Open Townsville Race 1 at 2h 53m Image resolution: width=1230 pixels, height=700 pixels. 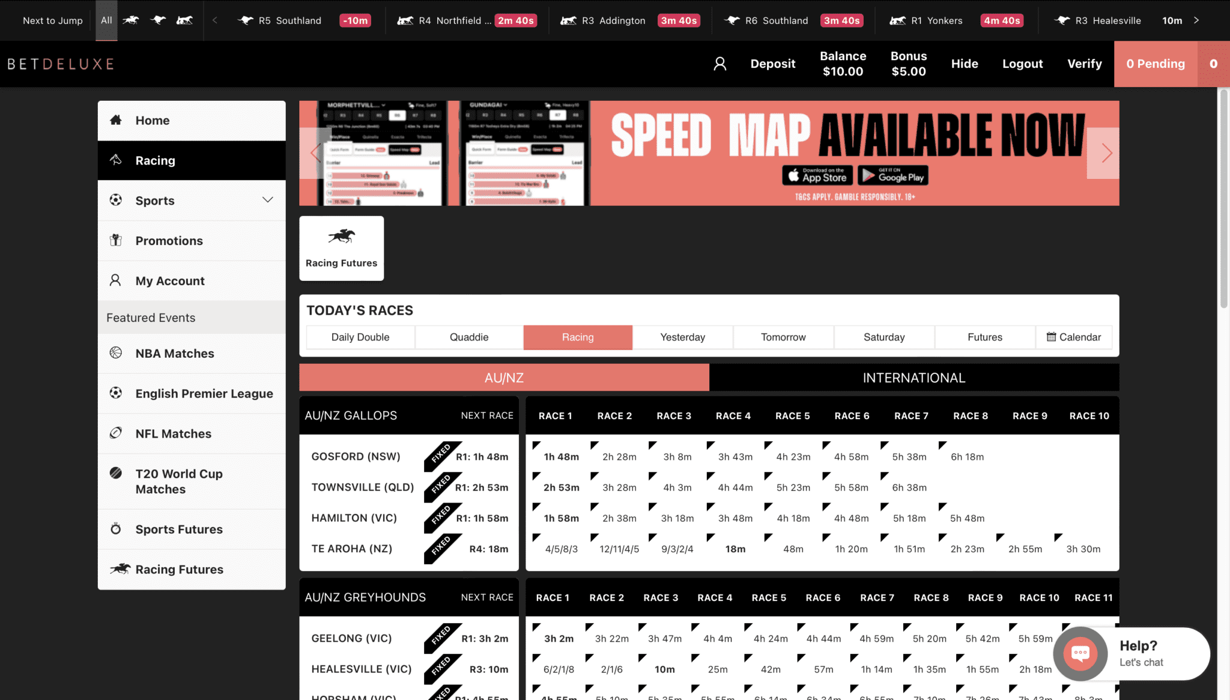coord(561,487)
